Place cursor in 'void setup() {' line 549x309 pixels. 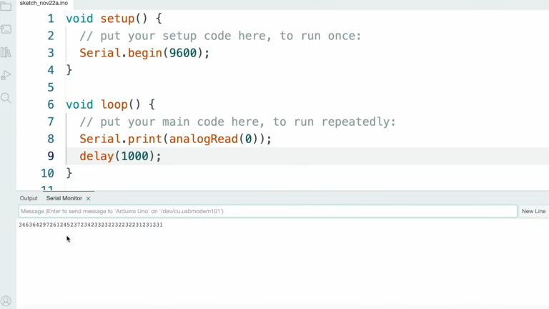point(114,19)
